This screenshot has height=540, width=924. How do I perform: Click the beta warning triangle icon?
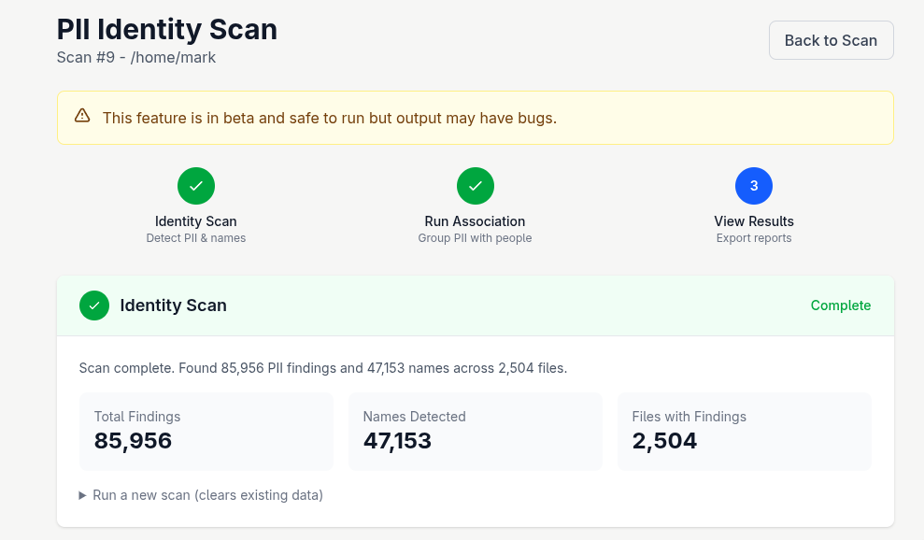(82, 116)
